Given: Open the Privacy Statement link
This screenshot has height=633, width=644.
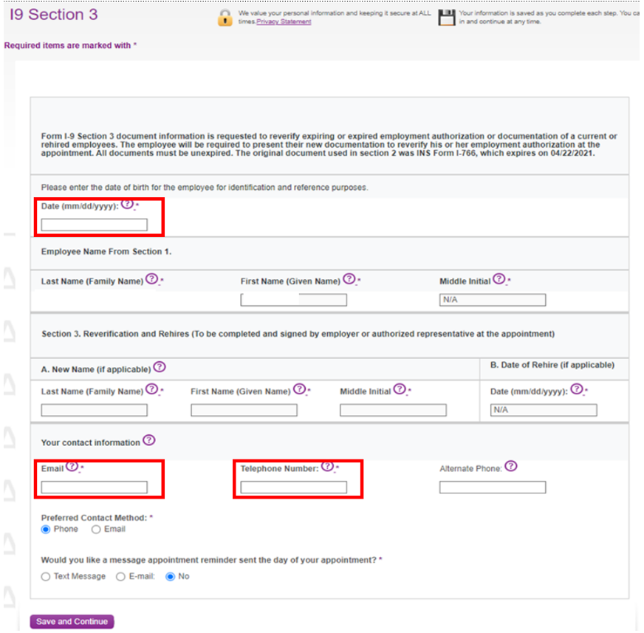Looking at the screenshot, I should (x=284, y=22).
